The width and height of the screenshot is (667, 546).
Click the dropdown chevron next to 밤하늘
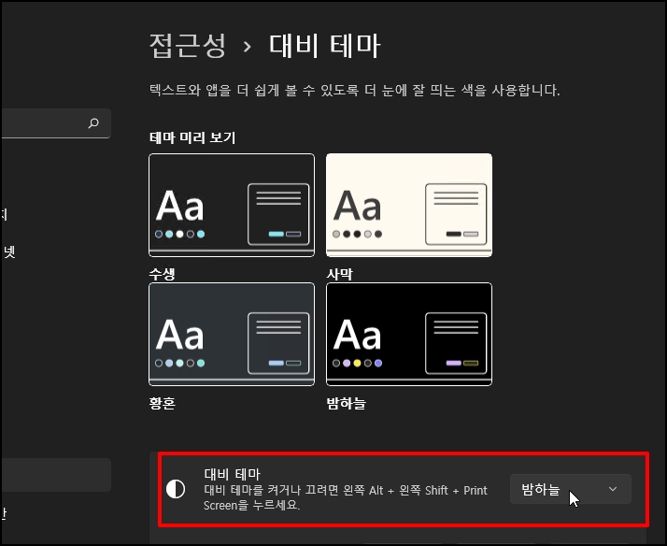[x=613, y=489]
